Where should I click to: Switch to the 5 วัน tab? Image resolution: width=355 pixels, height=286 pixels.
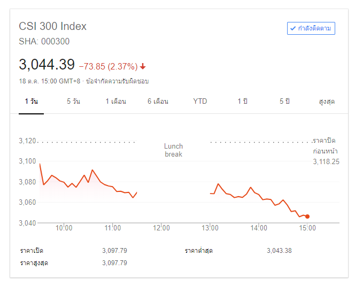pyautogui.click(x=73, y=102)
